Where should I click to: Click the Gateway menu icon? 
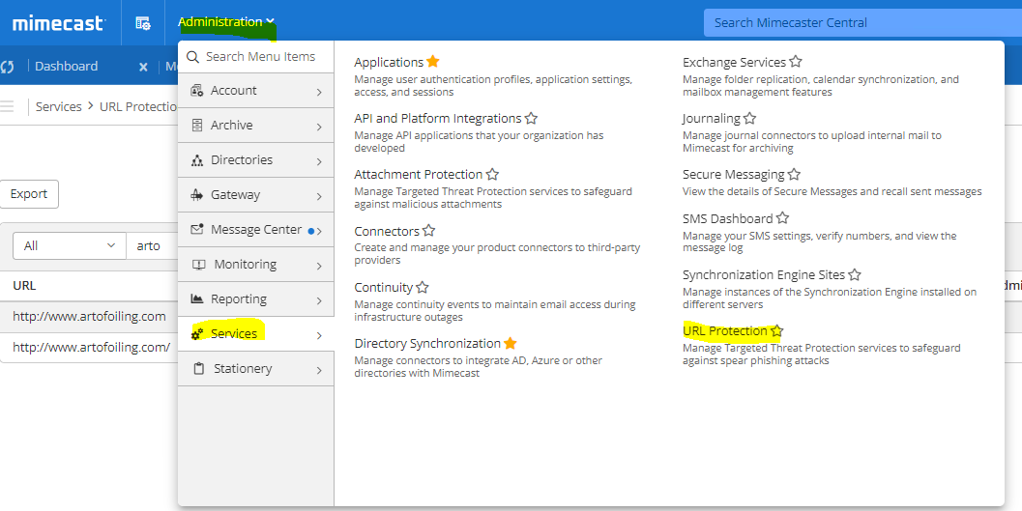pos(197,194)
